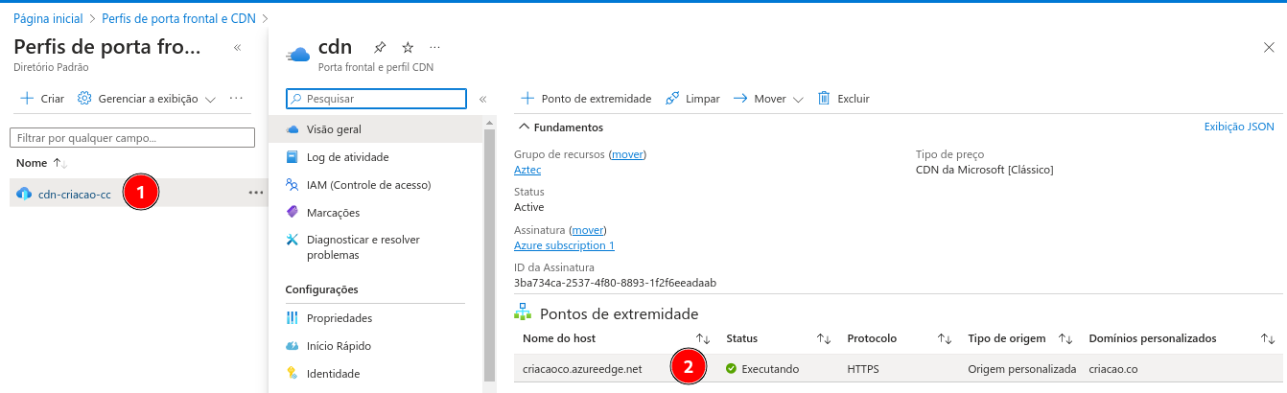
Task: Open Gerenciar a exibição dropdown
Action: point(147,98)
